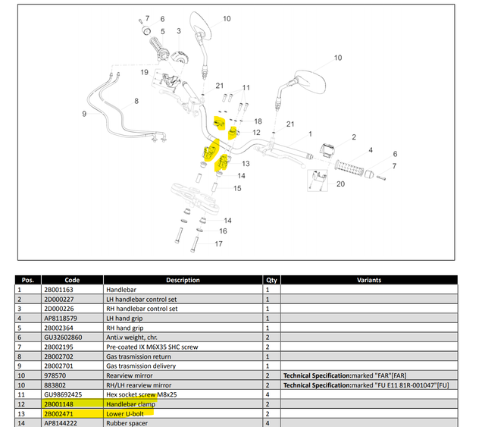Click diagram callout number 12
The width and height of the screenshot is (485, 427).
[x=256, y=133]
